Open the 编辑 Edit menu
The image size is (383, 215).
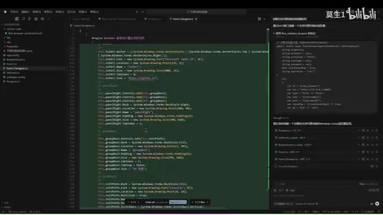(x=25, y=12)
